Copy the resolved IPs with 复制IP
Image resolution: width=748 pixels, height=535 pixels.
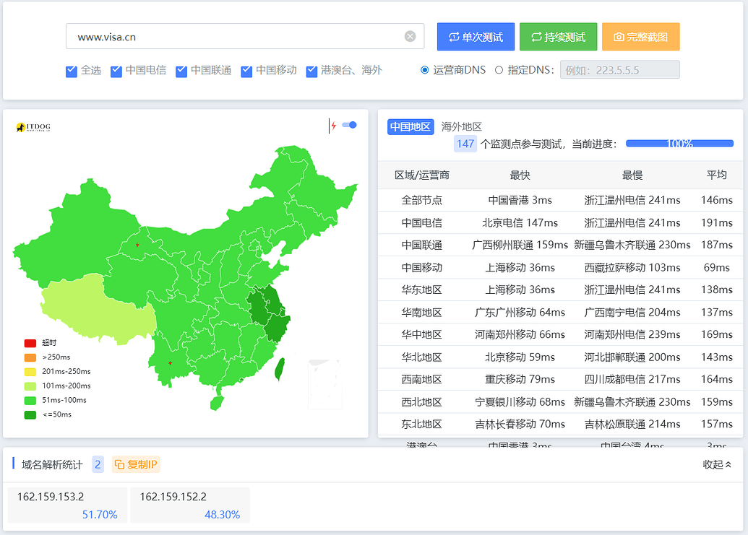136,464
